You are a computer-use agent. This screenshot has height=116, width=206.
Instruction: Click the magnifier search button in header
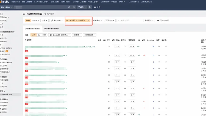(90, 7)
